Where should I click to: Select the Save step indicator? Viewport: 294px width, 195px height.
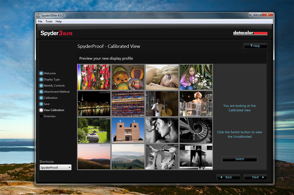click(x=41, y=104)
